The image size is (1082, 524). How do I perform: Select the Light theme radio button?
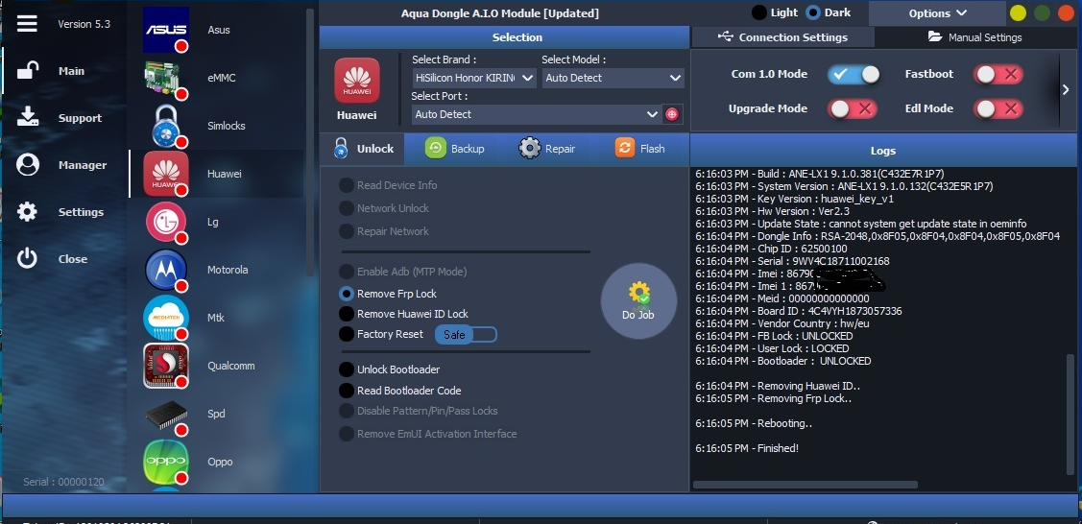pyautogui.click(x=759, y=12)
